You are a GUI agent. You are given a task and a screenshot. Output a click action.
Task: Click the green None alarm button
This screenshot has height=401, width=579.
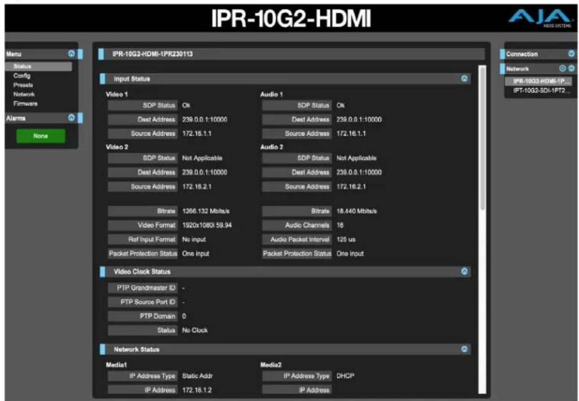click(x=41, y=136)
